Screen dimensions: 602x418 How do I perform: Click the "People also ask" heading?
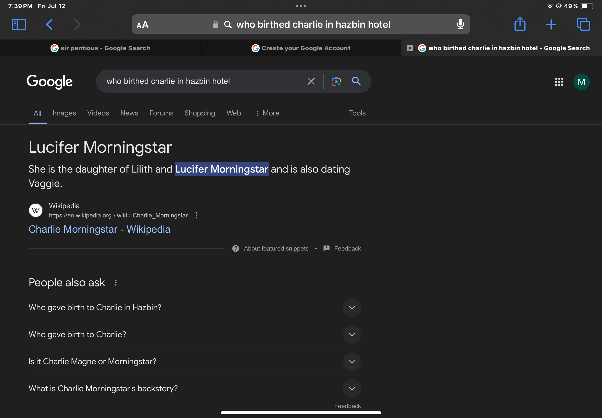67,283
